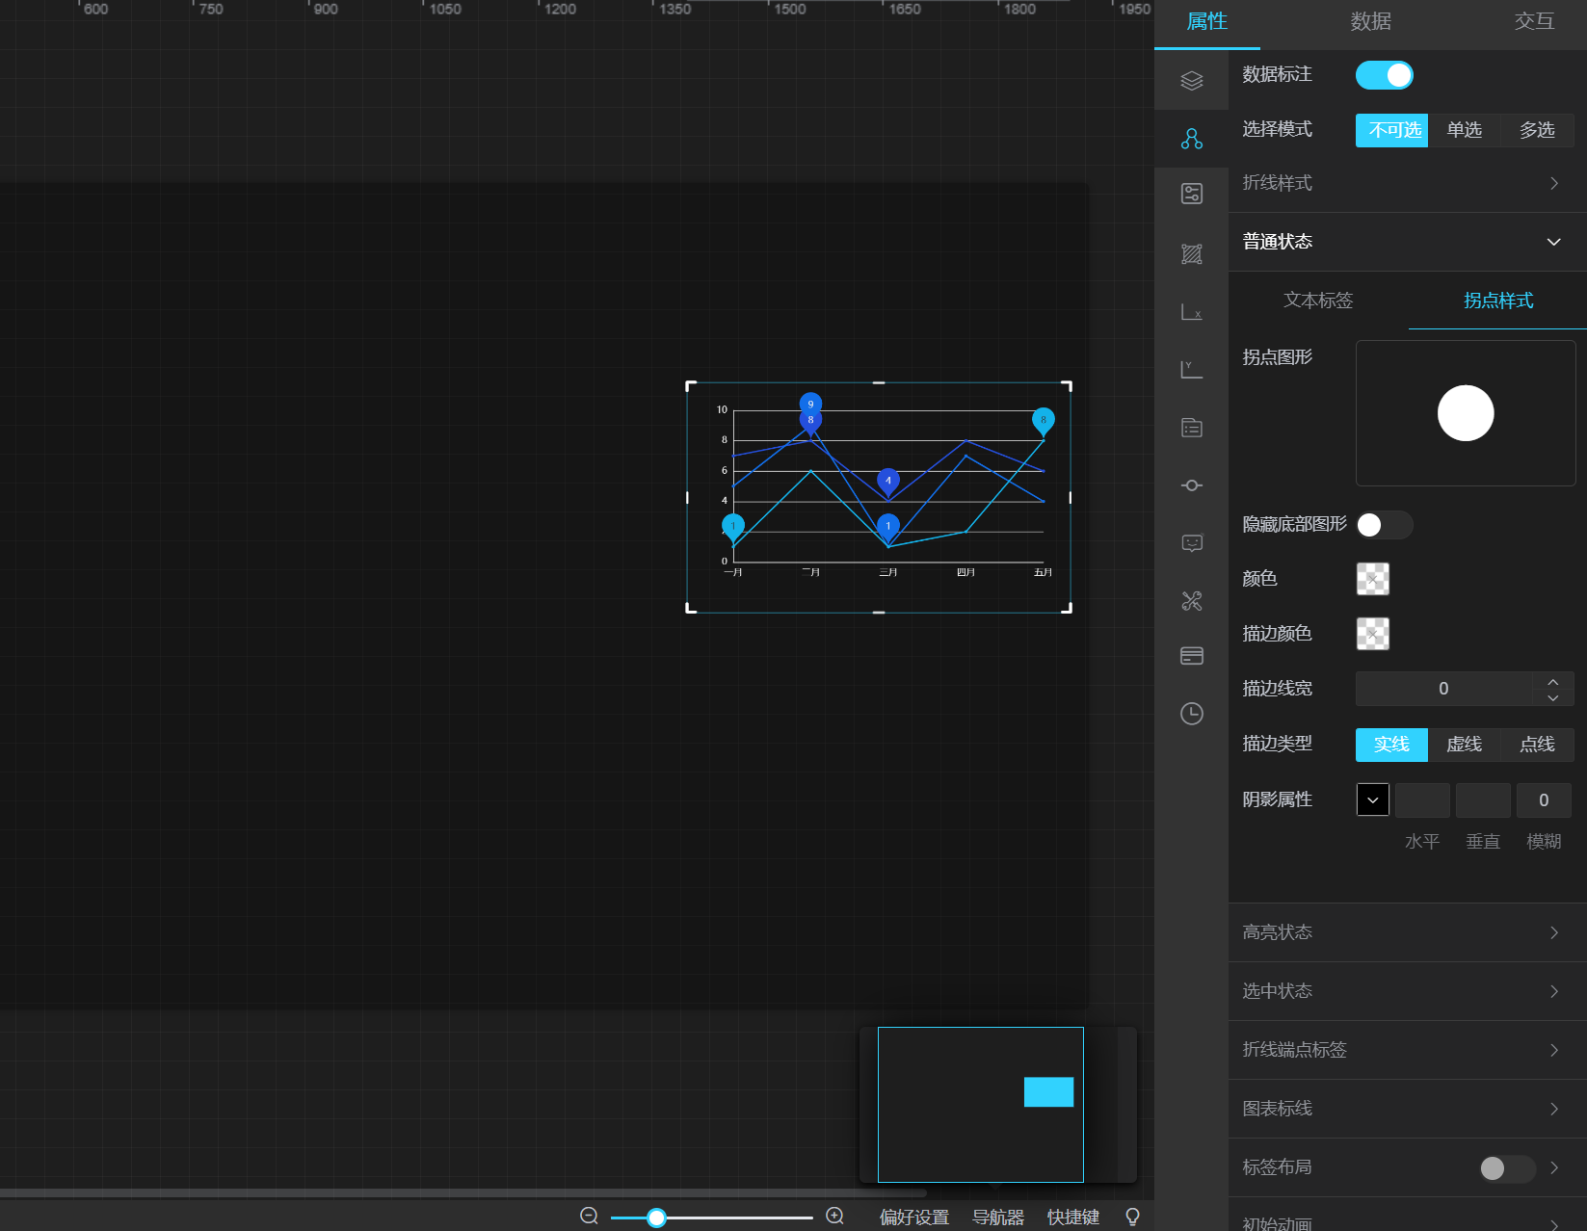1587x1231 pixels.
Task: Expand 标签布局 with its chevron
Action: 1554,1167
